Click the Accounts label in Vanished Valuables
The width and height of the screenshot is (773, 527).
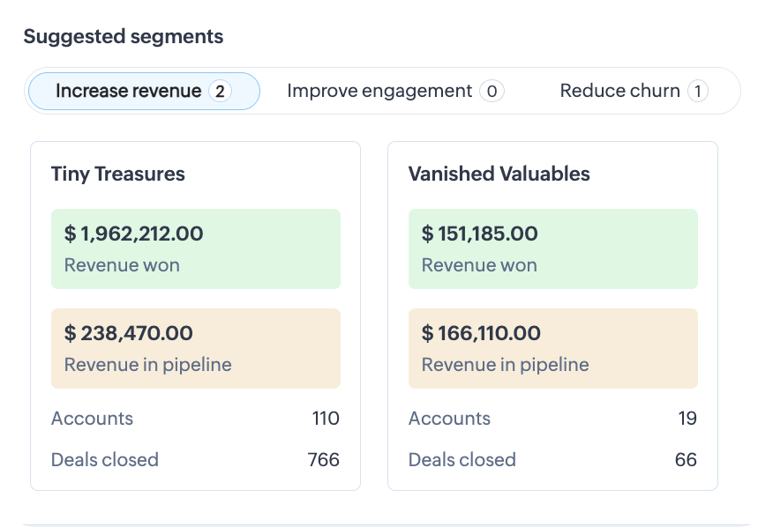click(x=449, y=419)
